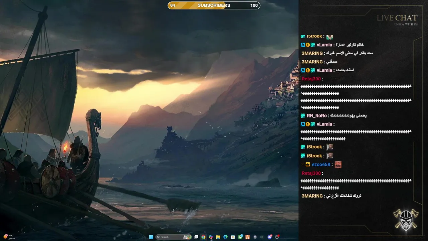Image resolution: width=428 pixels, height=241 pixels.
Task: Open the orange app icon on taskbar
Action: [x=247, y=237]
